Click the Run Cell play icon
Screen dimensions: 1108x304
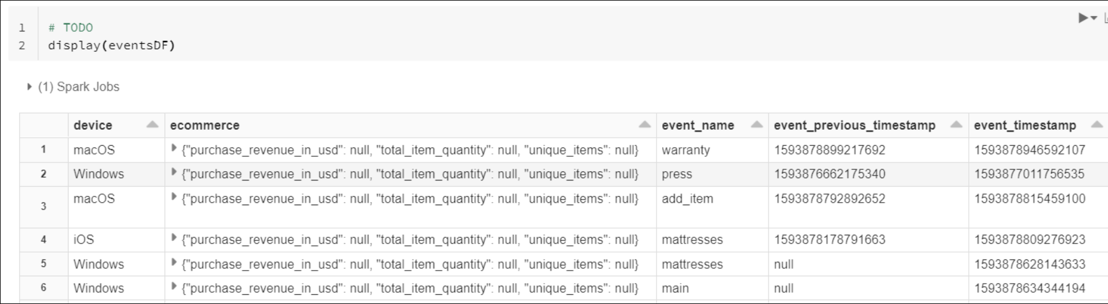(1083, 18)
